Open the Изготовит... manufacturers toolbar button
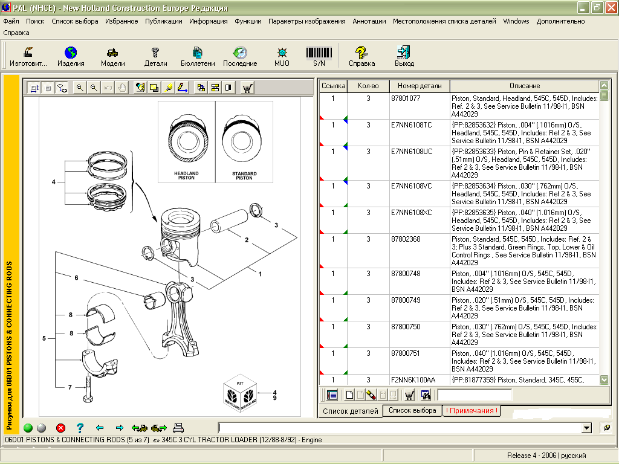Screen dimensions: 619x464 (28, 56)
